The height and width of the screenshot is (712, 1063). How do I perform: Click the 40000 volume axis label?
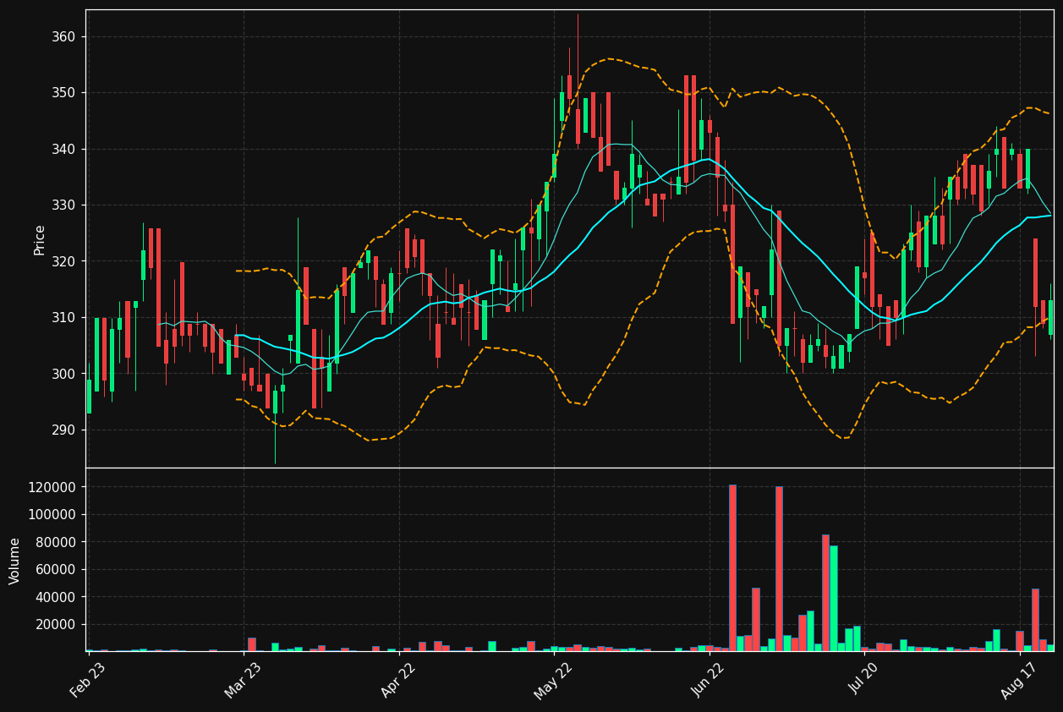[57, 597]
